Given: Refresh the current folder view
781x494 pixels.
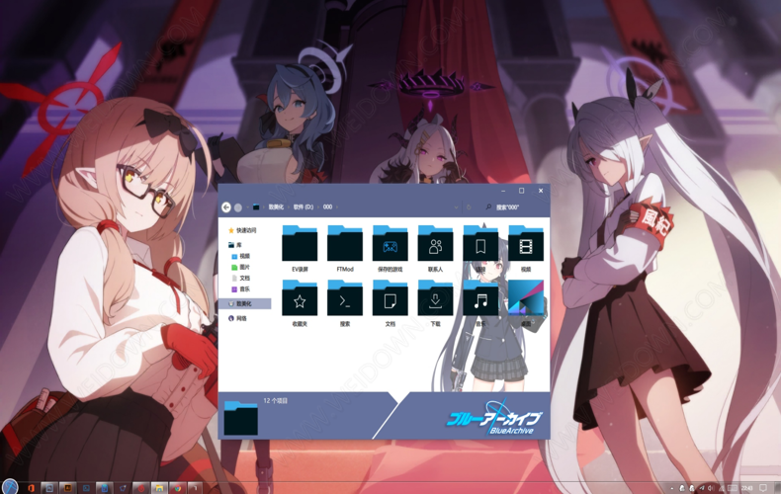Looking at the screenshot, I should pyautogui.click(x=469, y=207).
